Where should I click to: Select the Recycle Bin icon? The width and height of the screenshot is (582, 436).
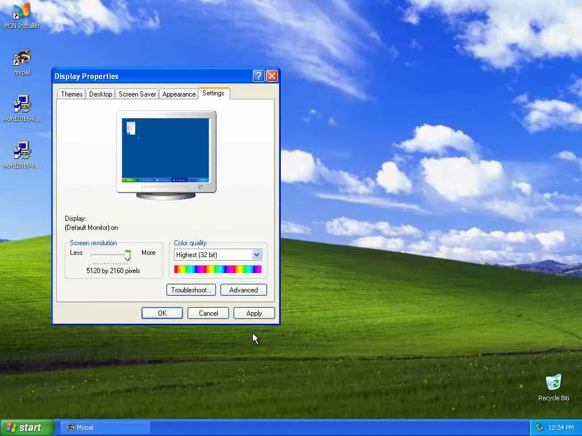[x=554, y=388]
